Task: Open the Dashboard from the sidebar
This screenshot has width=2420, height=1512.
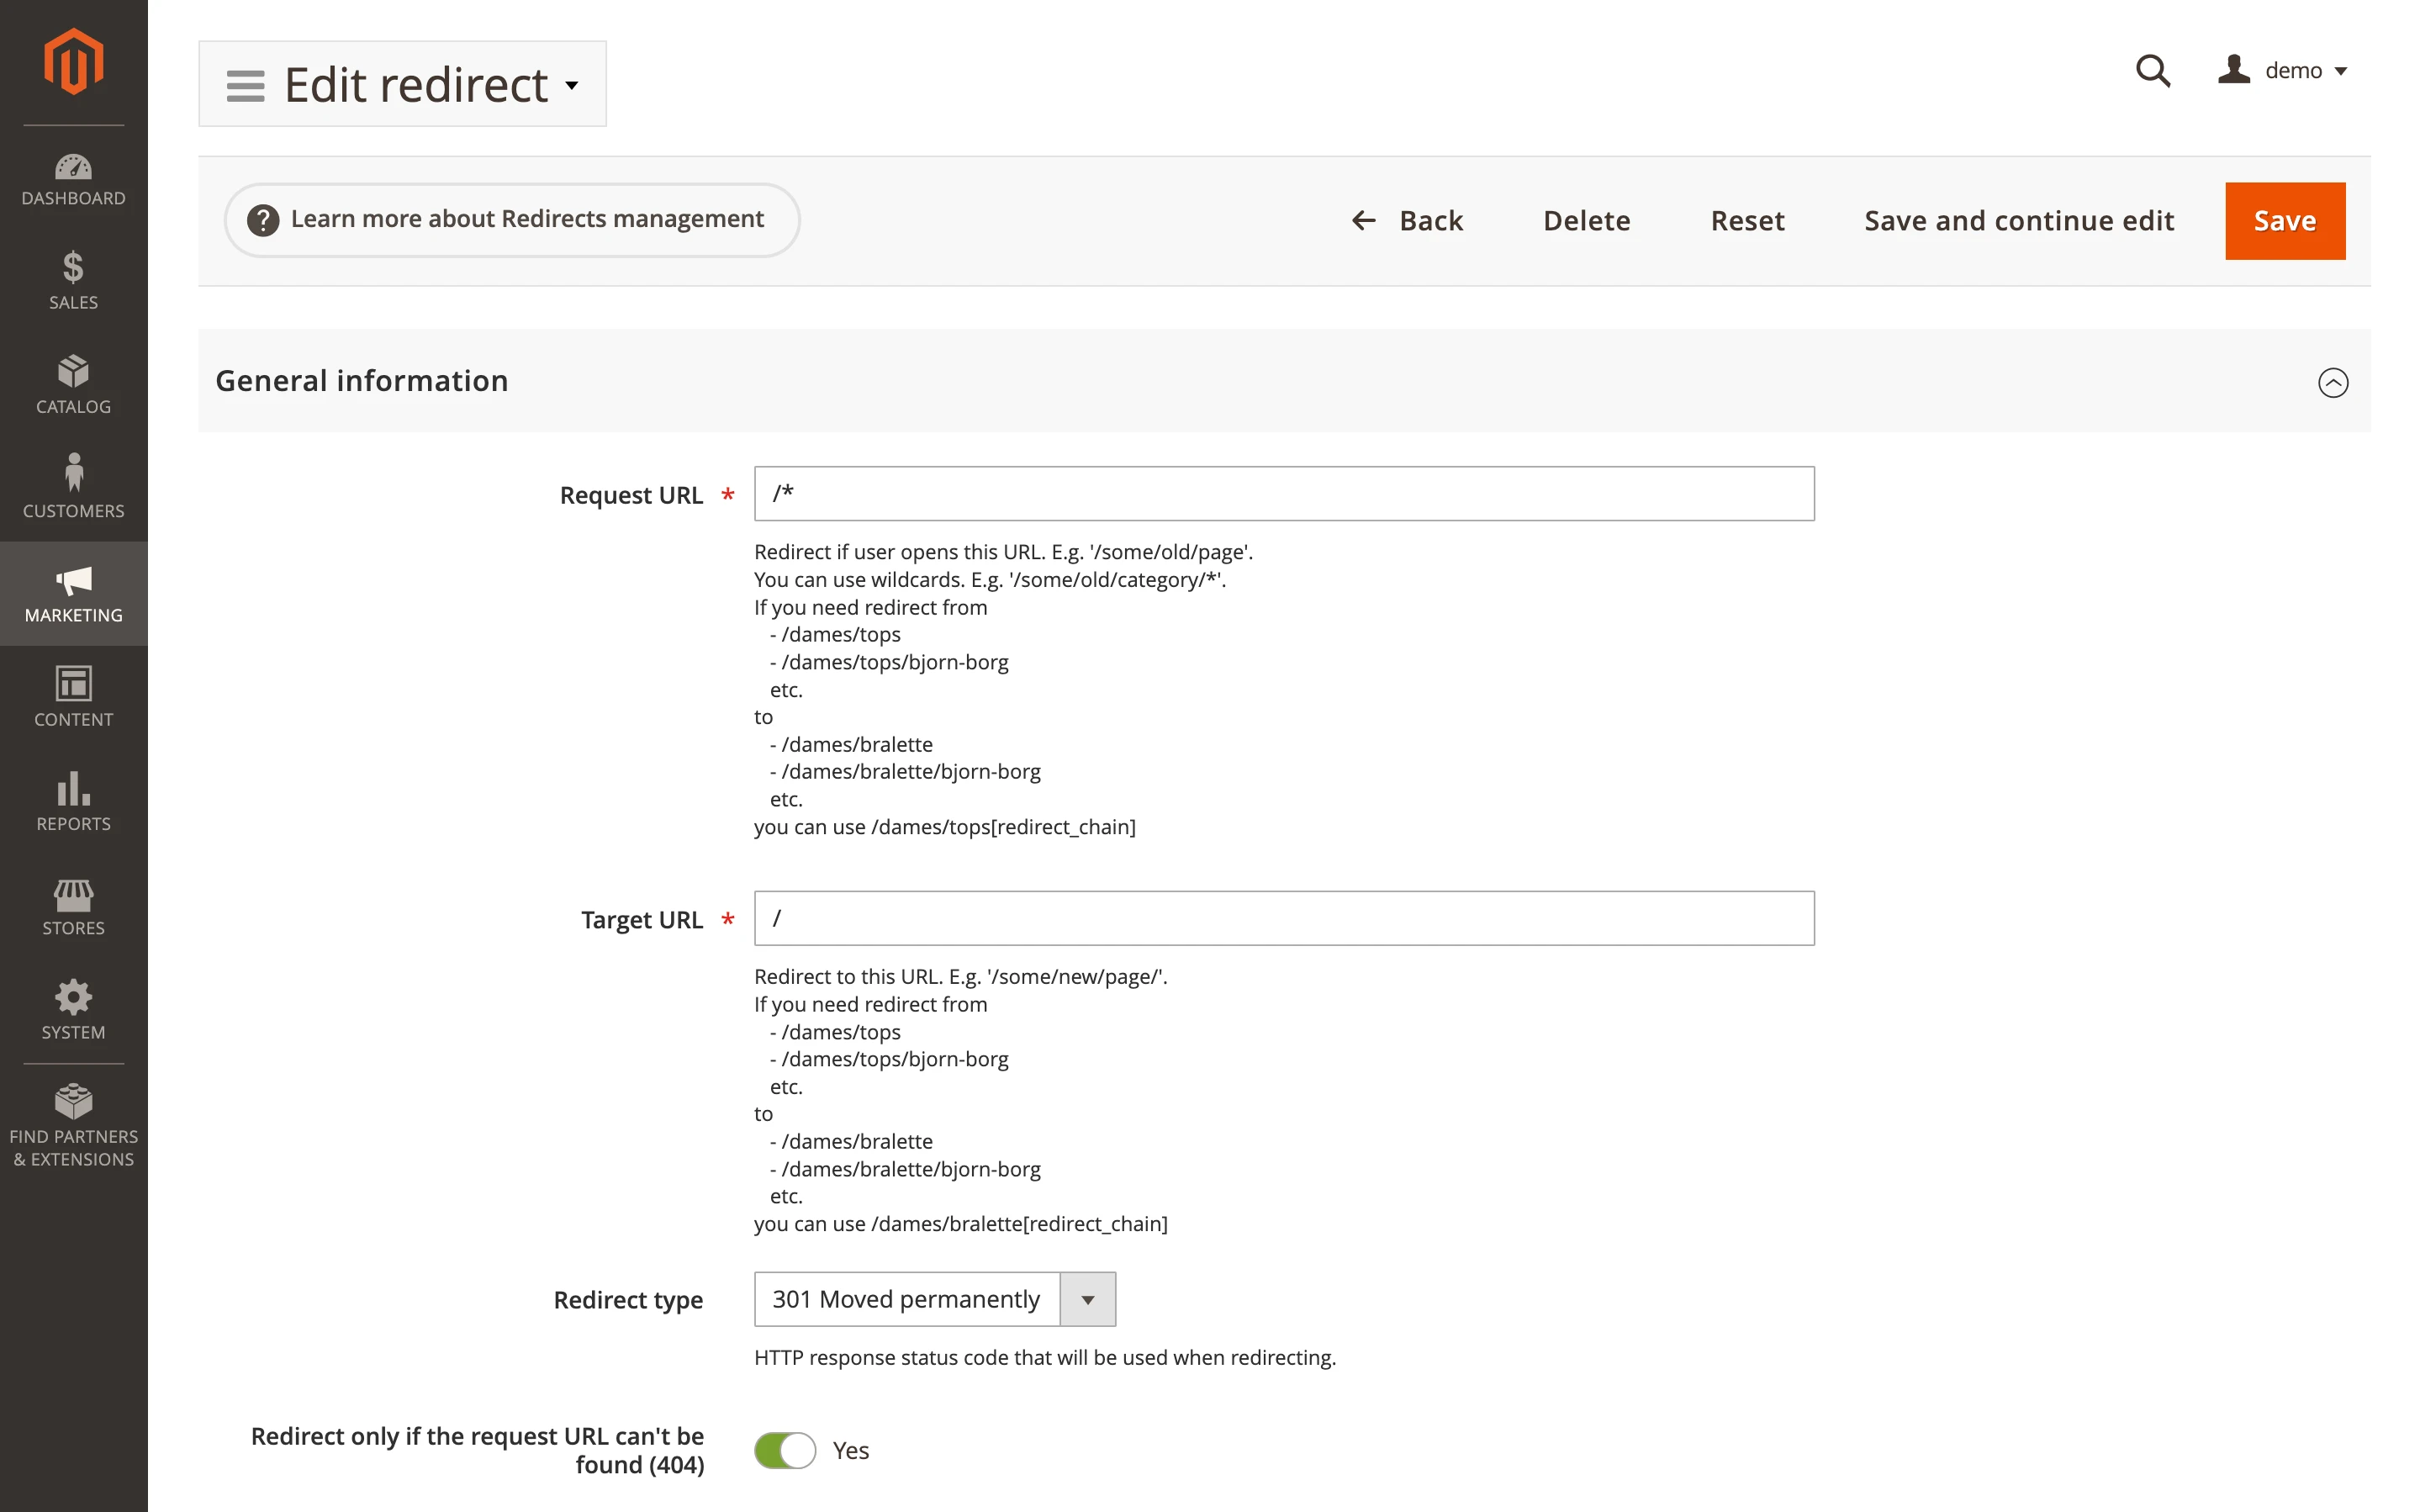Action: 73,180
